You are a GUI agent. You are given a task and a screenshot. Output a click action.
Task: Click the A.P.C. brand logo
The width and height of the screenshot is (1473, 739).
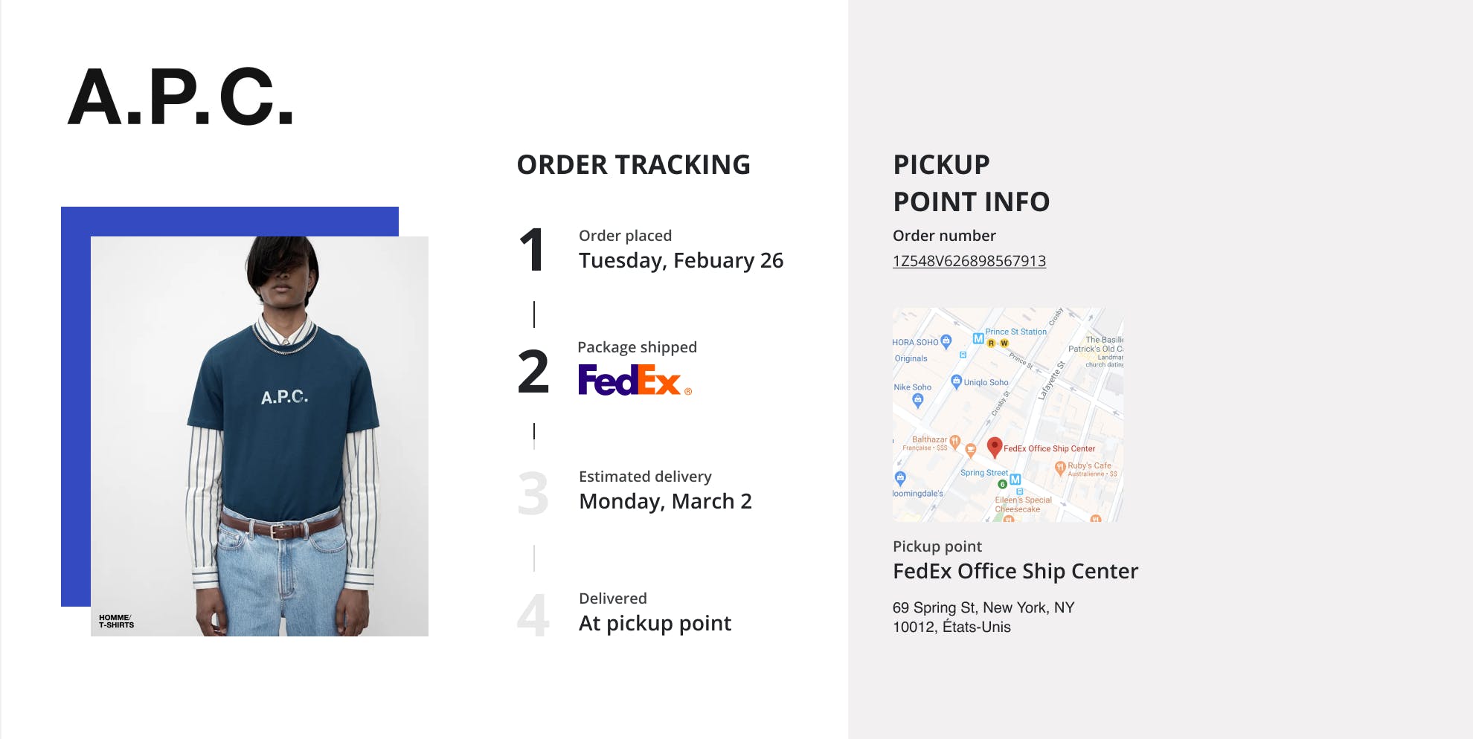point(181,97)
